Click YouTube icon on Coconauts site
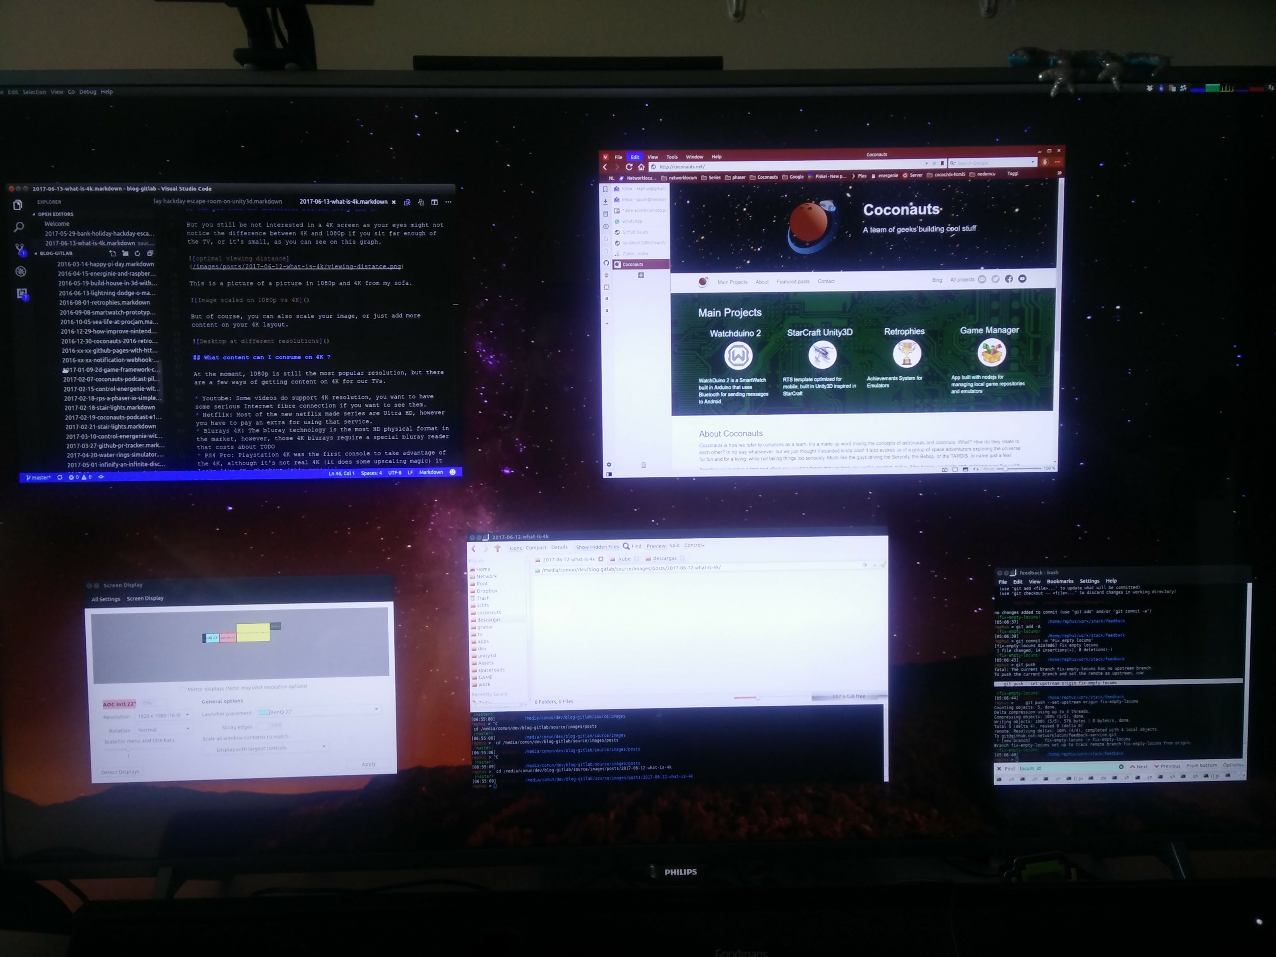Viewport: 1276px width, 957px height. click(1022, 279)
